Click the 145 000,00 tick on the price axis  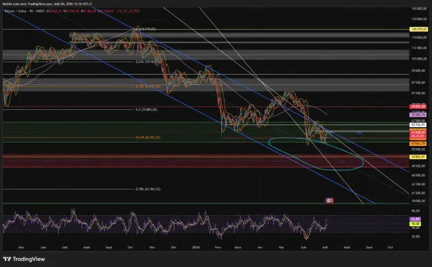pos(419,9)
